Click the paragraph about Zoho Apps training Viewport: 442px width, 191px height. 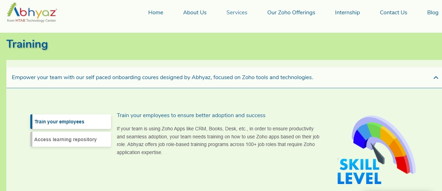(x=218, y=140)
